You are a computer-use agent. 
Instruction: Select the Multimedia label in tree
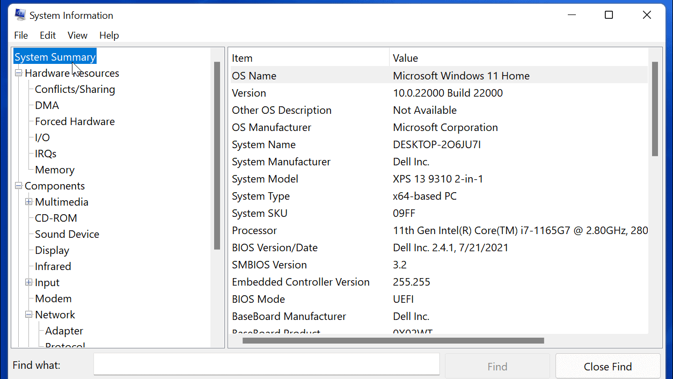(x=62, y=202)
